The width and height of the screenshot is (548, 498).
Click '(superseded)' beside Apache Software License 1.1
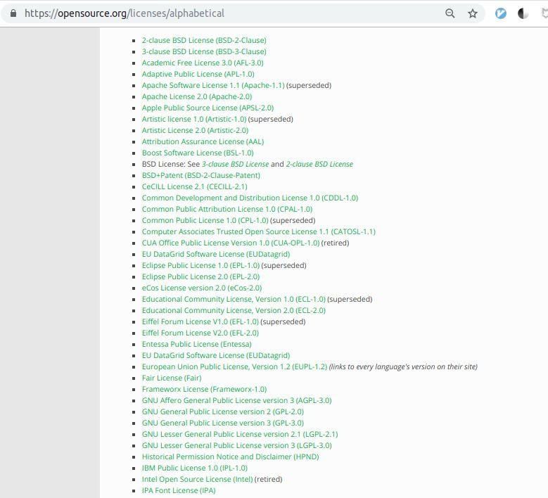(x=309, y=85)
